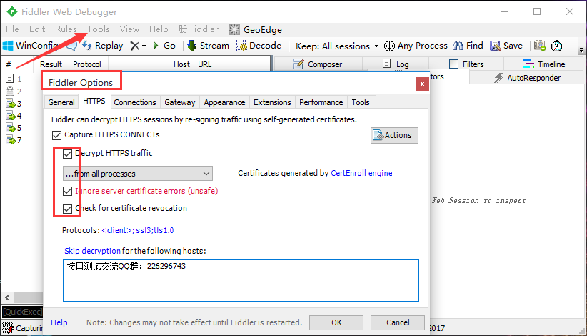587x336 pixels.
Task: Click the Save toolbar icon
Action: click(496, 46)
